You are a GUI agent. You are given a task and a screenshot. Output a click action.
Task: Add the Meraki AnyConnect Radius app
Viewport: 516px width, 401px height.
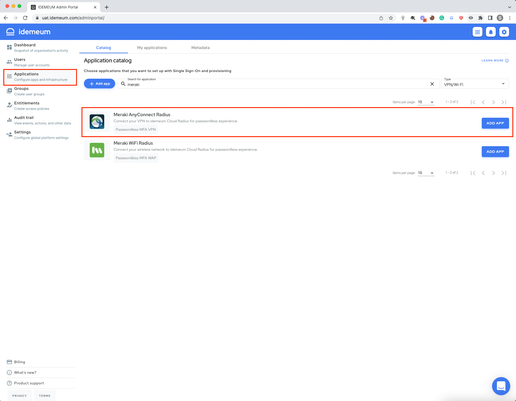495,123
